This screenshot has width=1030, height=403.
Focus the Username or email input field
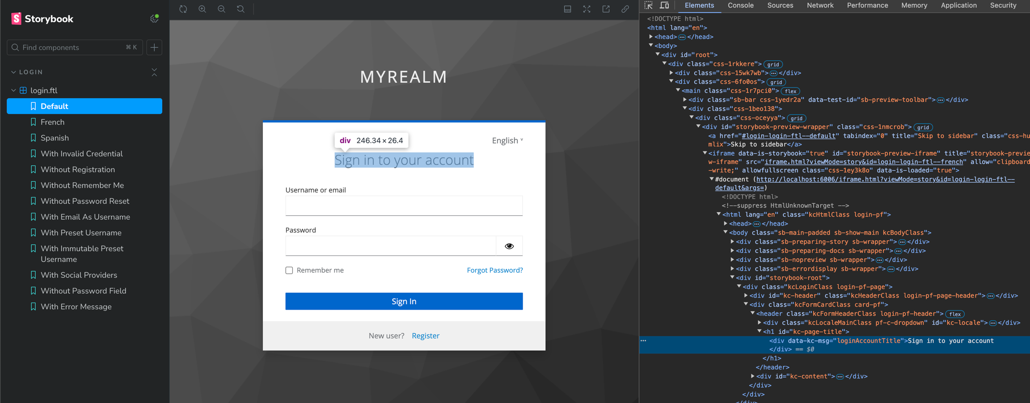[404, 206]
